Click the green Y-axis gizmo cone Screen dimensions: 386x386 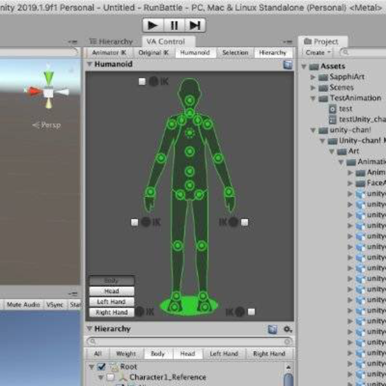[x=48, y=78]
